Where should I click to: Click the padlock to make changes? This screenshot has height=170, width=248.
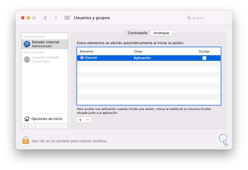[26, 140]
